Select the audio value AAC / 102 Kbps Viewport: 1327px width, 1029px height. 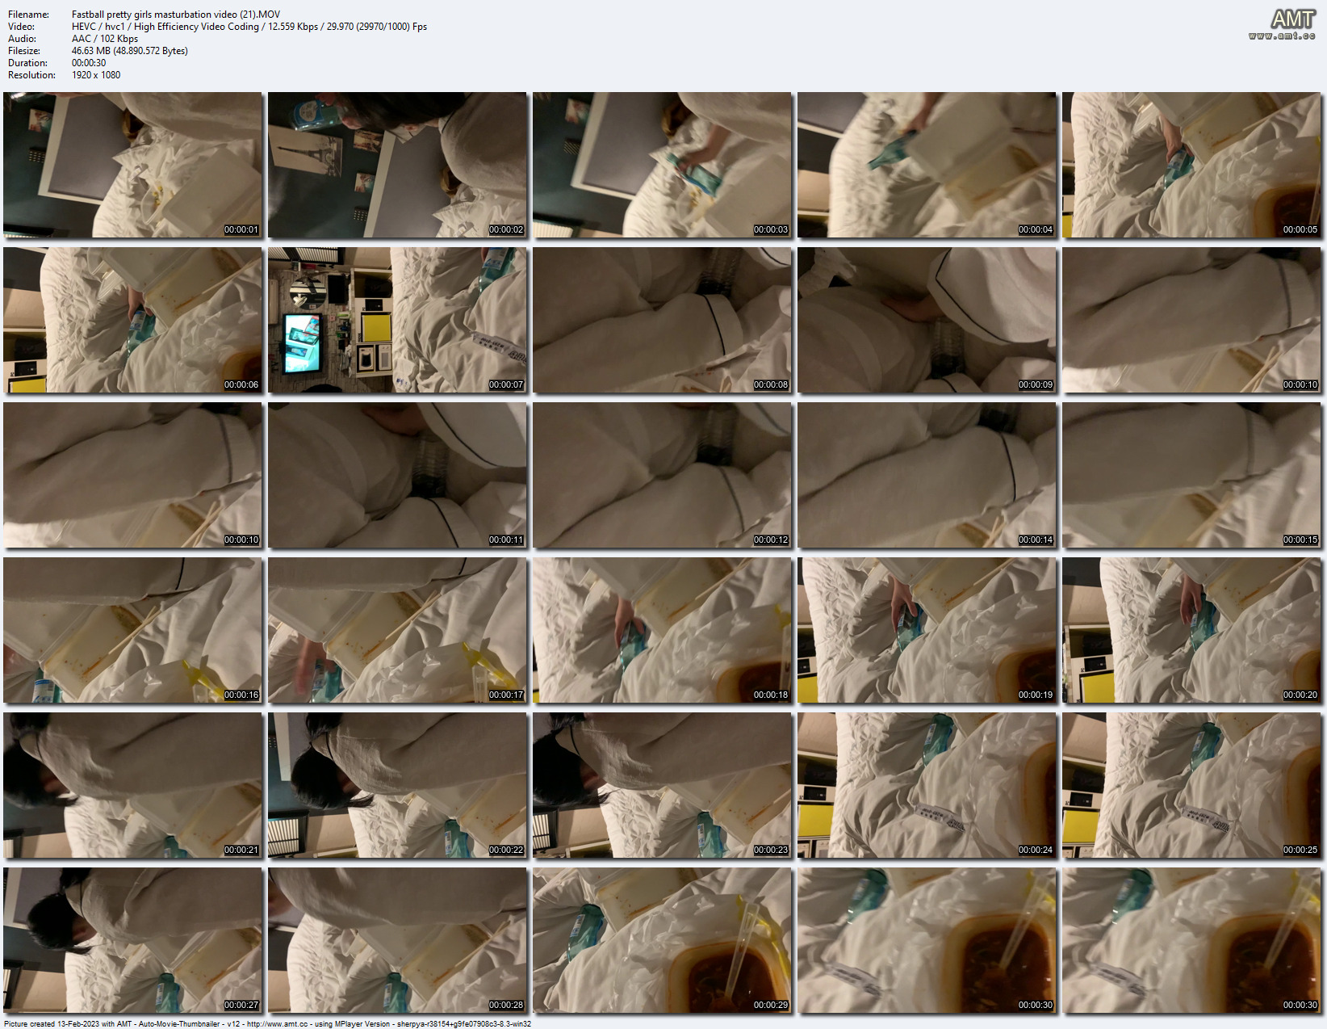[105, 39]
